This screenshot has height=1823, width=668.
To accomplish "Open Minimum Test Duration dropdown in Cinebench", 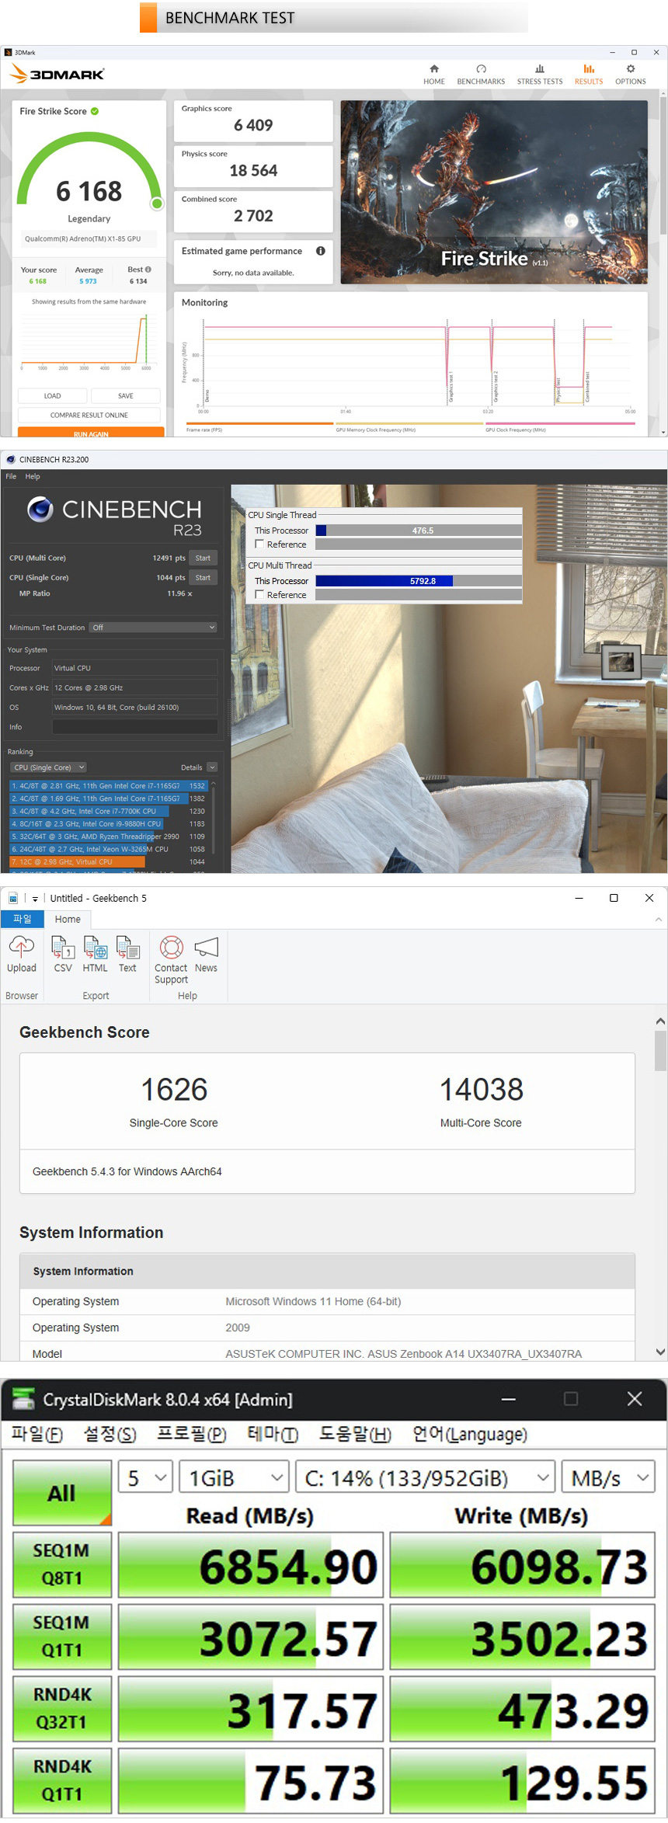I will [153, 628].
